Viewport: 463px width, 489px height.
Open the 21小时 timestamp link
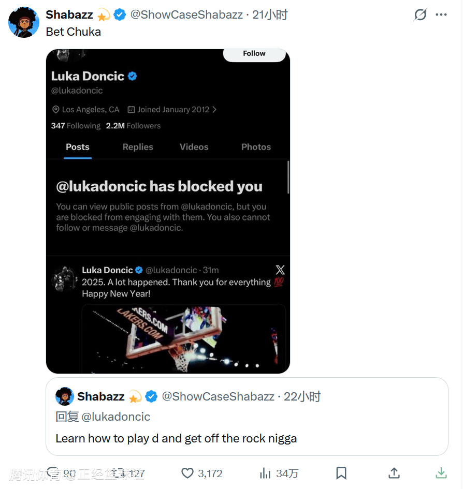click(x=270, y=15)
